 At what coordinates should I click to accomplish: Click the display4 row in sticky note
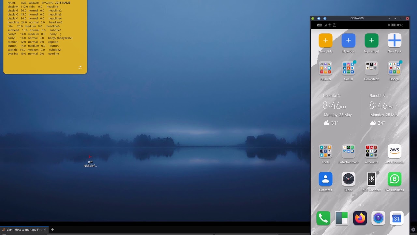click(34, 7)
